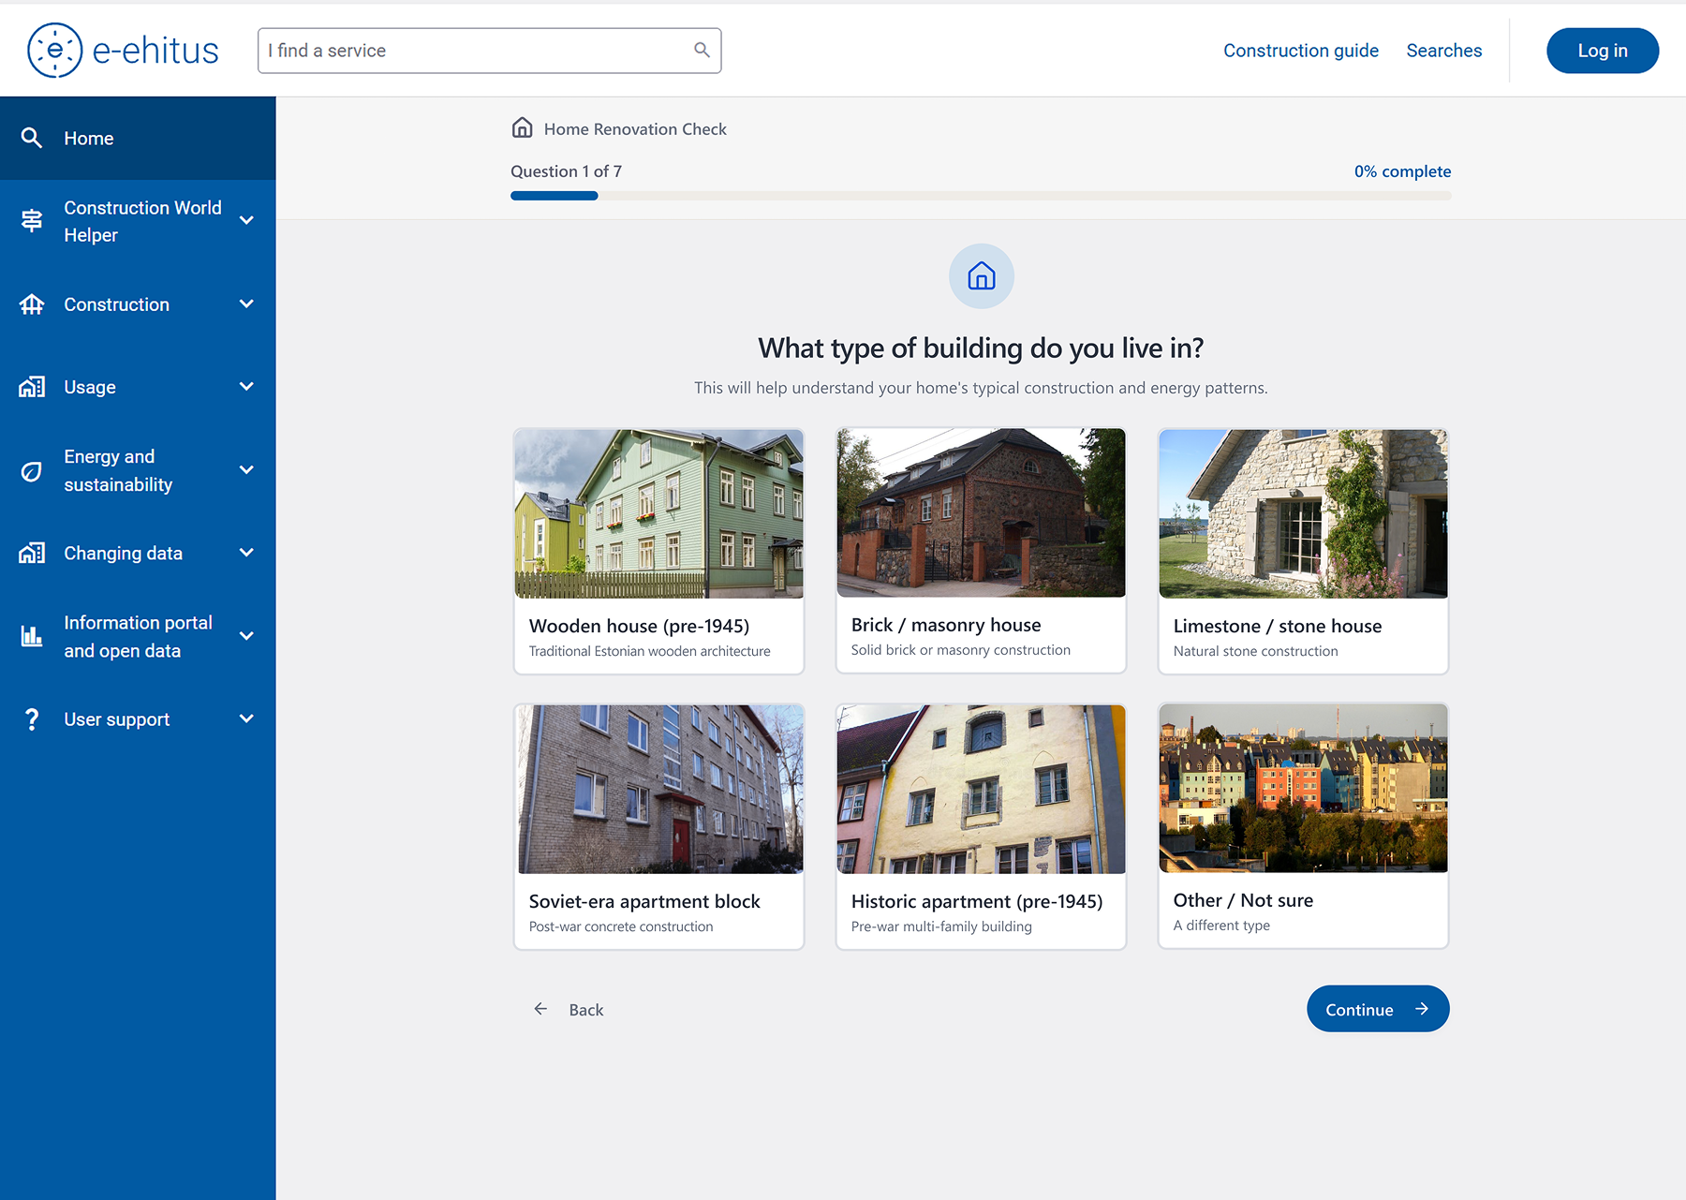Expand the Usage section chevron
Image resolution: width=1686 pixels, height=1200 pixels.
pyautogui.click(x=246, y=387)
